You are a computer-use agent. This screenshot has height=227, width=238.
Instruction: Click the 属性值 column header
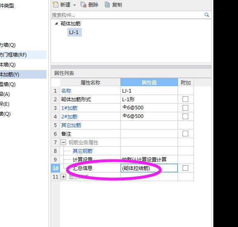[149, 82]
